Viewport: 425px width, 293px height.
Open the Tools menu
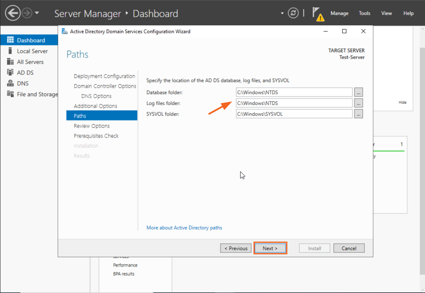click(364, 13)
